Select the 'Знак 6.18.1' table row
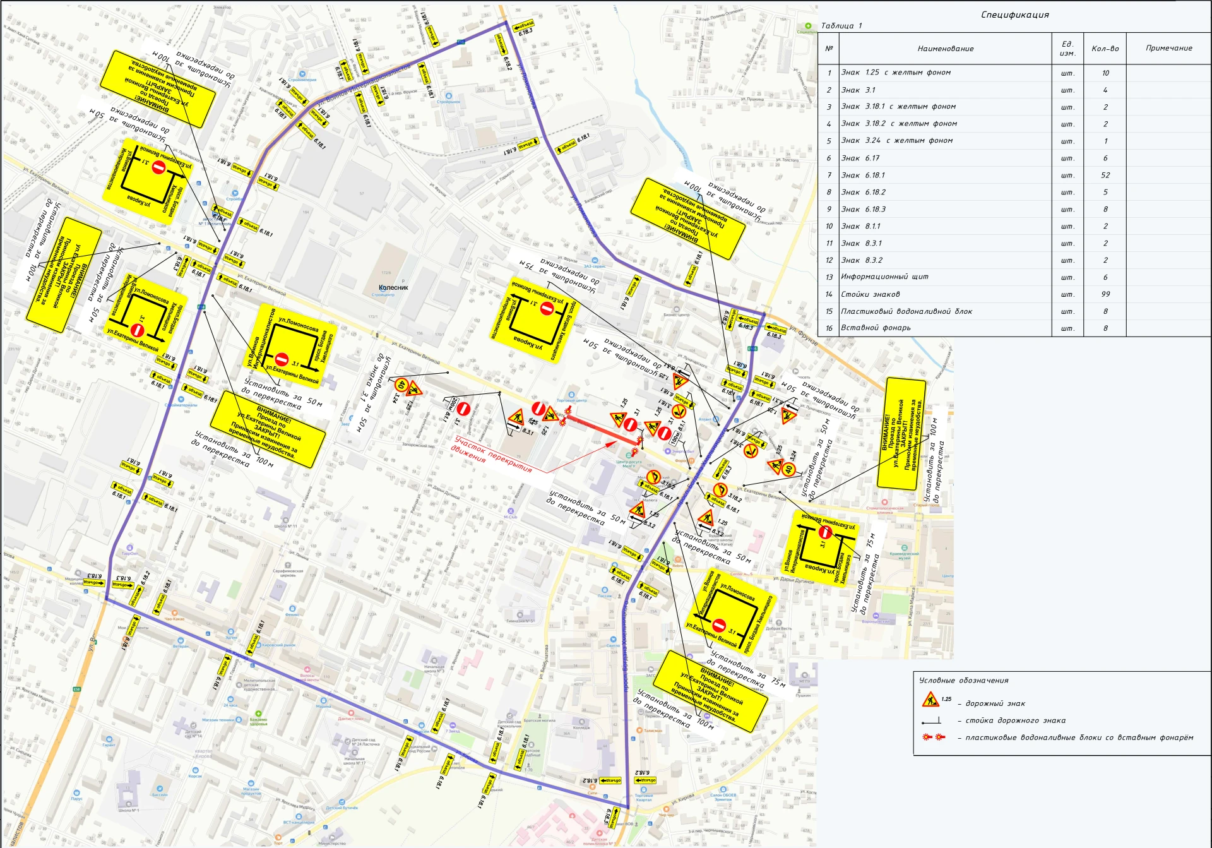The height and width of the screenshot is (848, 1212). coord(1014,175)
